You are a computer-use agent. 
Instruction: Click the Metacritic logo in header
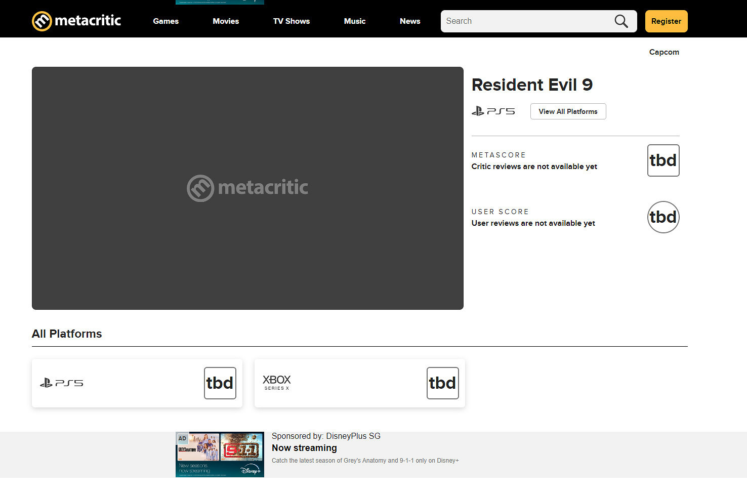(x=76, y=21)
